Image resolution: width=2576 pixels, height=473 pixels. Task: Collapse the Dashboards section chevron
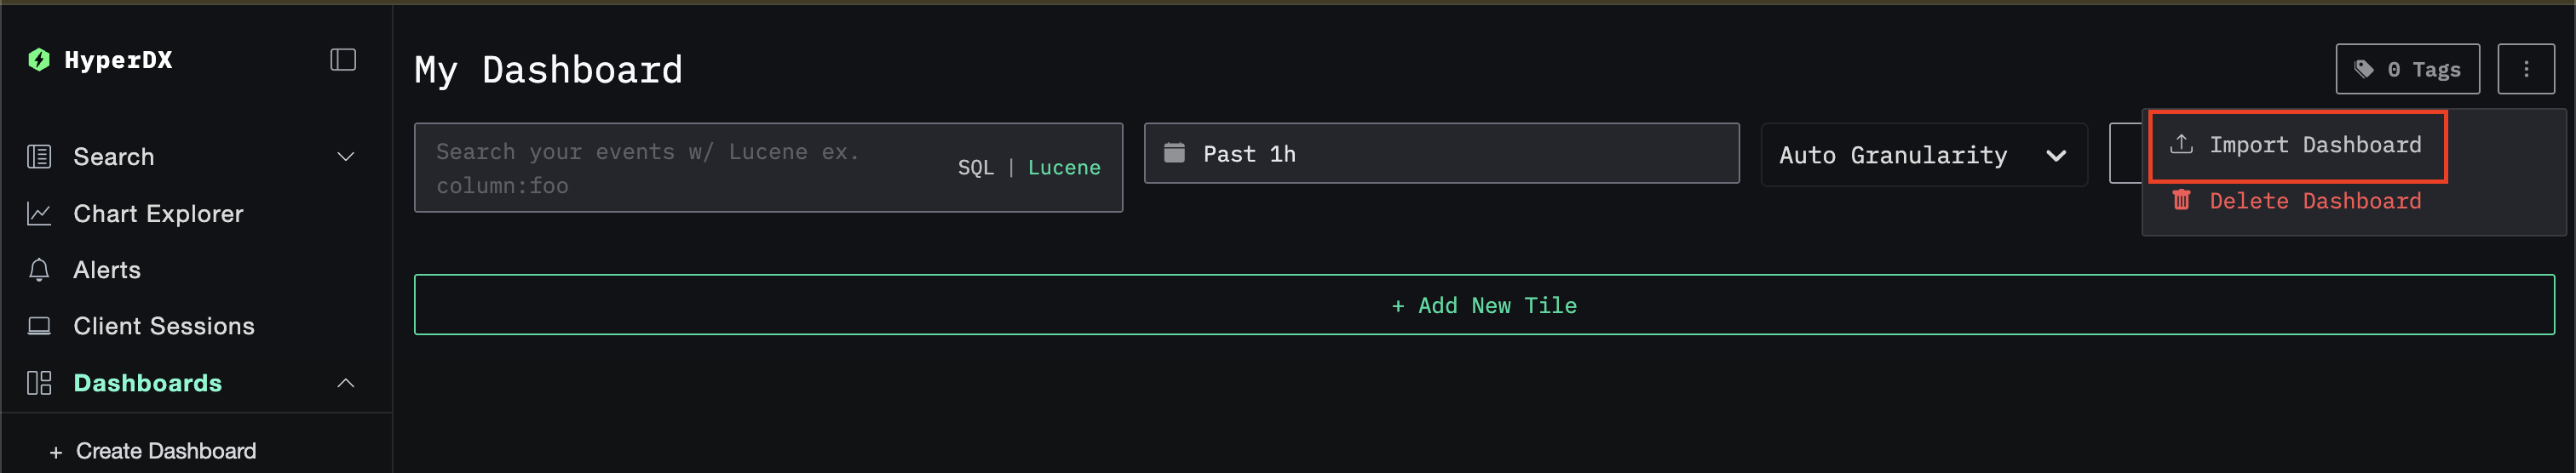(x=346, y=383)
